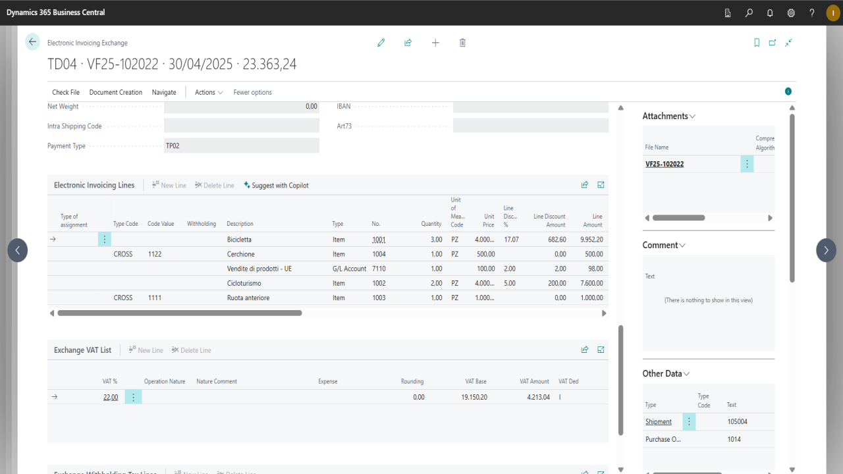The width and height of the screenshot is (843, 474).
Task: Create new record with plus icon
Action: (435, 43)
